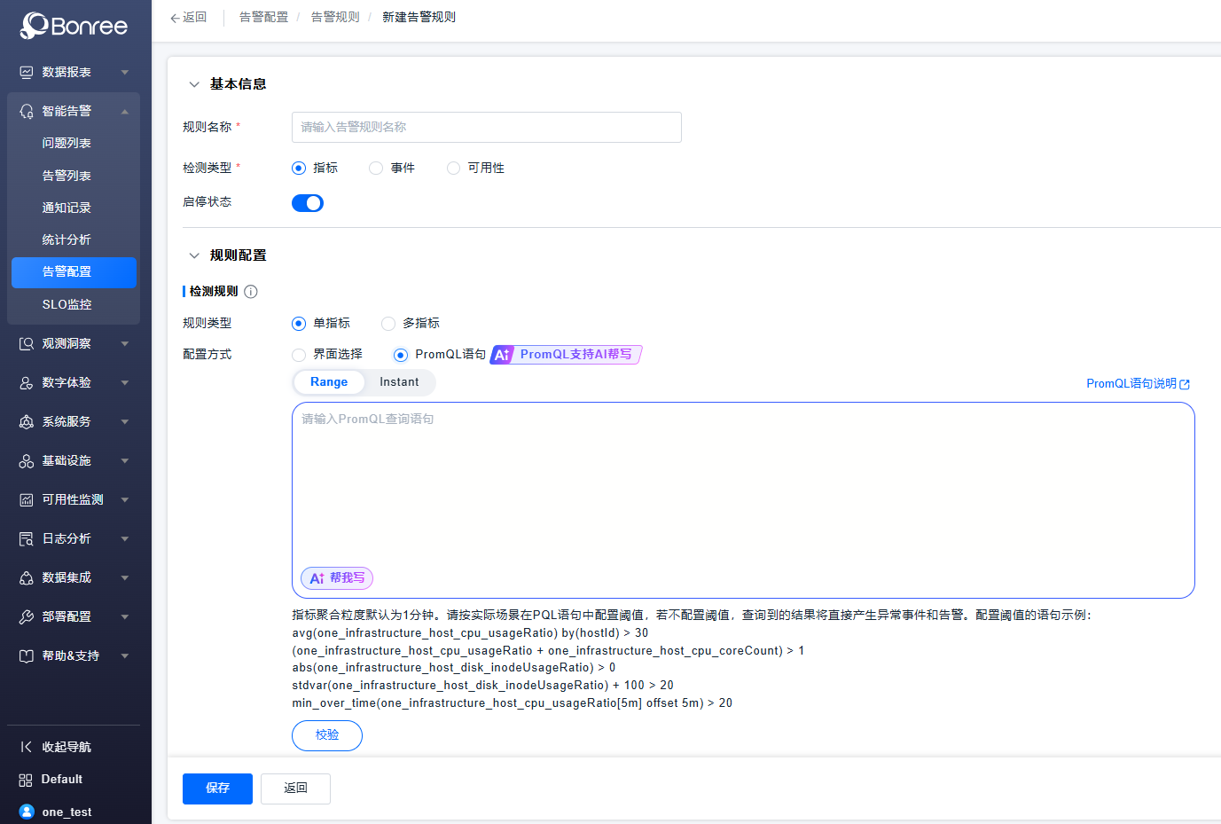The image size is (1221, 824).
Task: Click the 校验 validation button
Action: (x=326, y=735)
